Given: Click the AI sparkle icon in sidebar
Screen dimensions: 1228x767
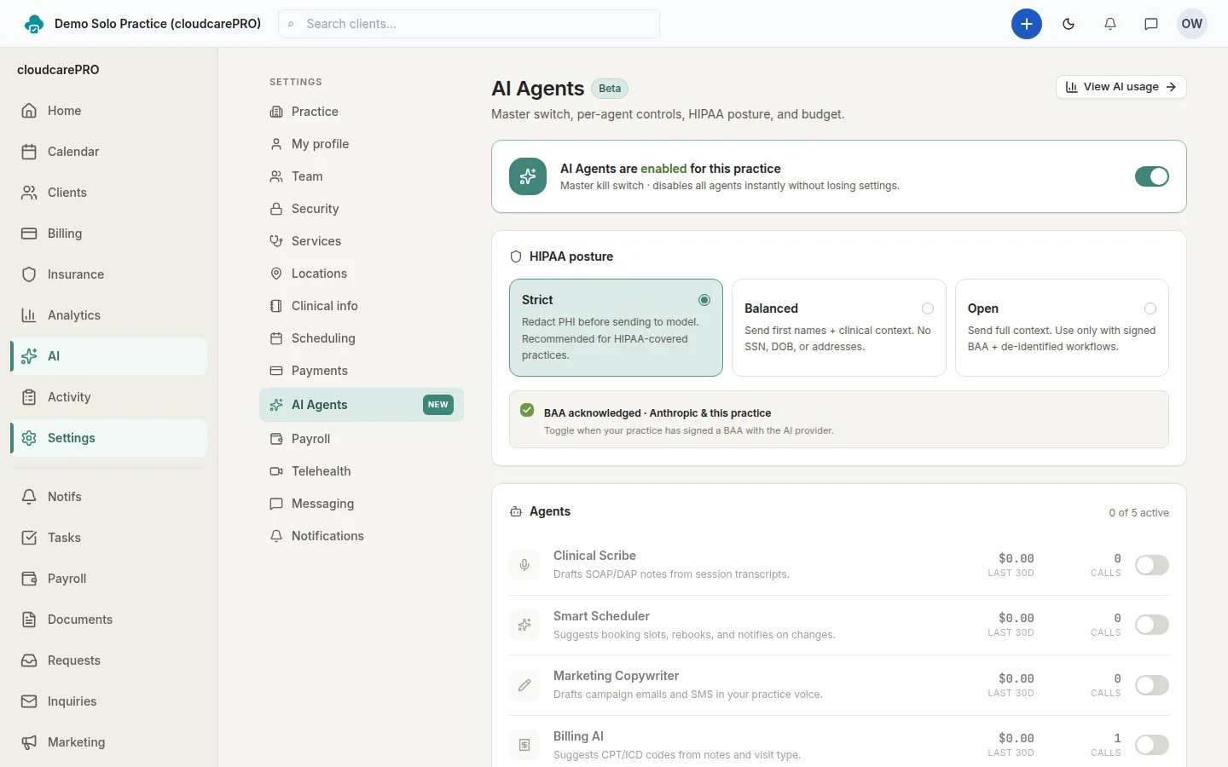Looking at the screenshot, I should click(29, 356).
